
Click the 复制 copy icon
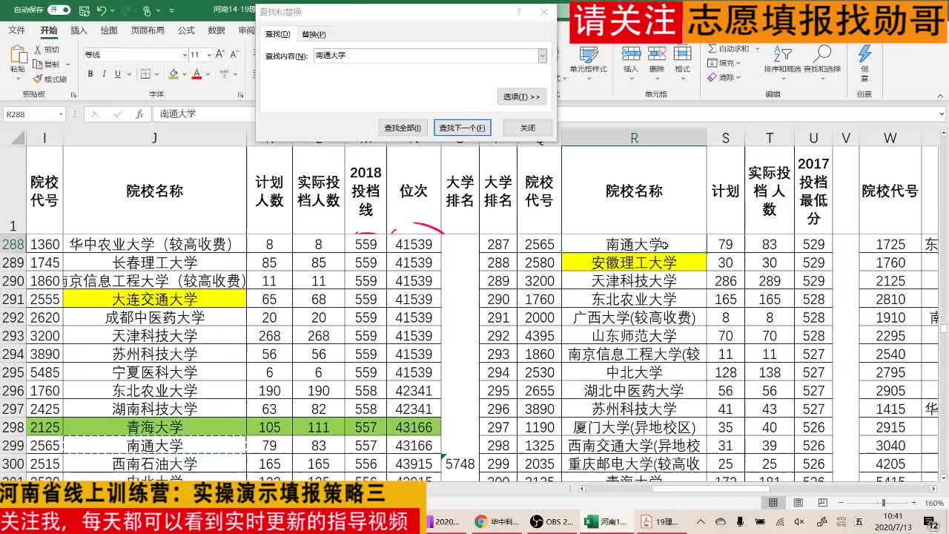39,64
